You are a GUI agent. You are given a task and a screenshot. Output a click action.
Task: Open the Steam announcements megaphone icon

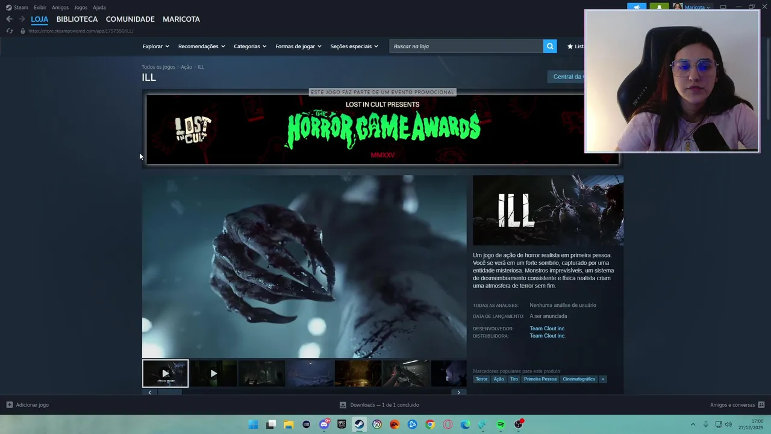click(x=637, y=7)
